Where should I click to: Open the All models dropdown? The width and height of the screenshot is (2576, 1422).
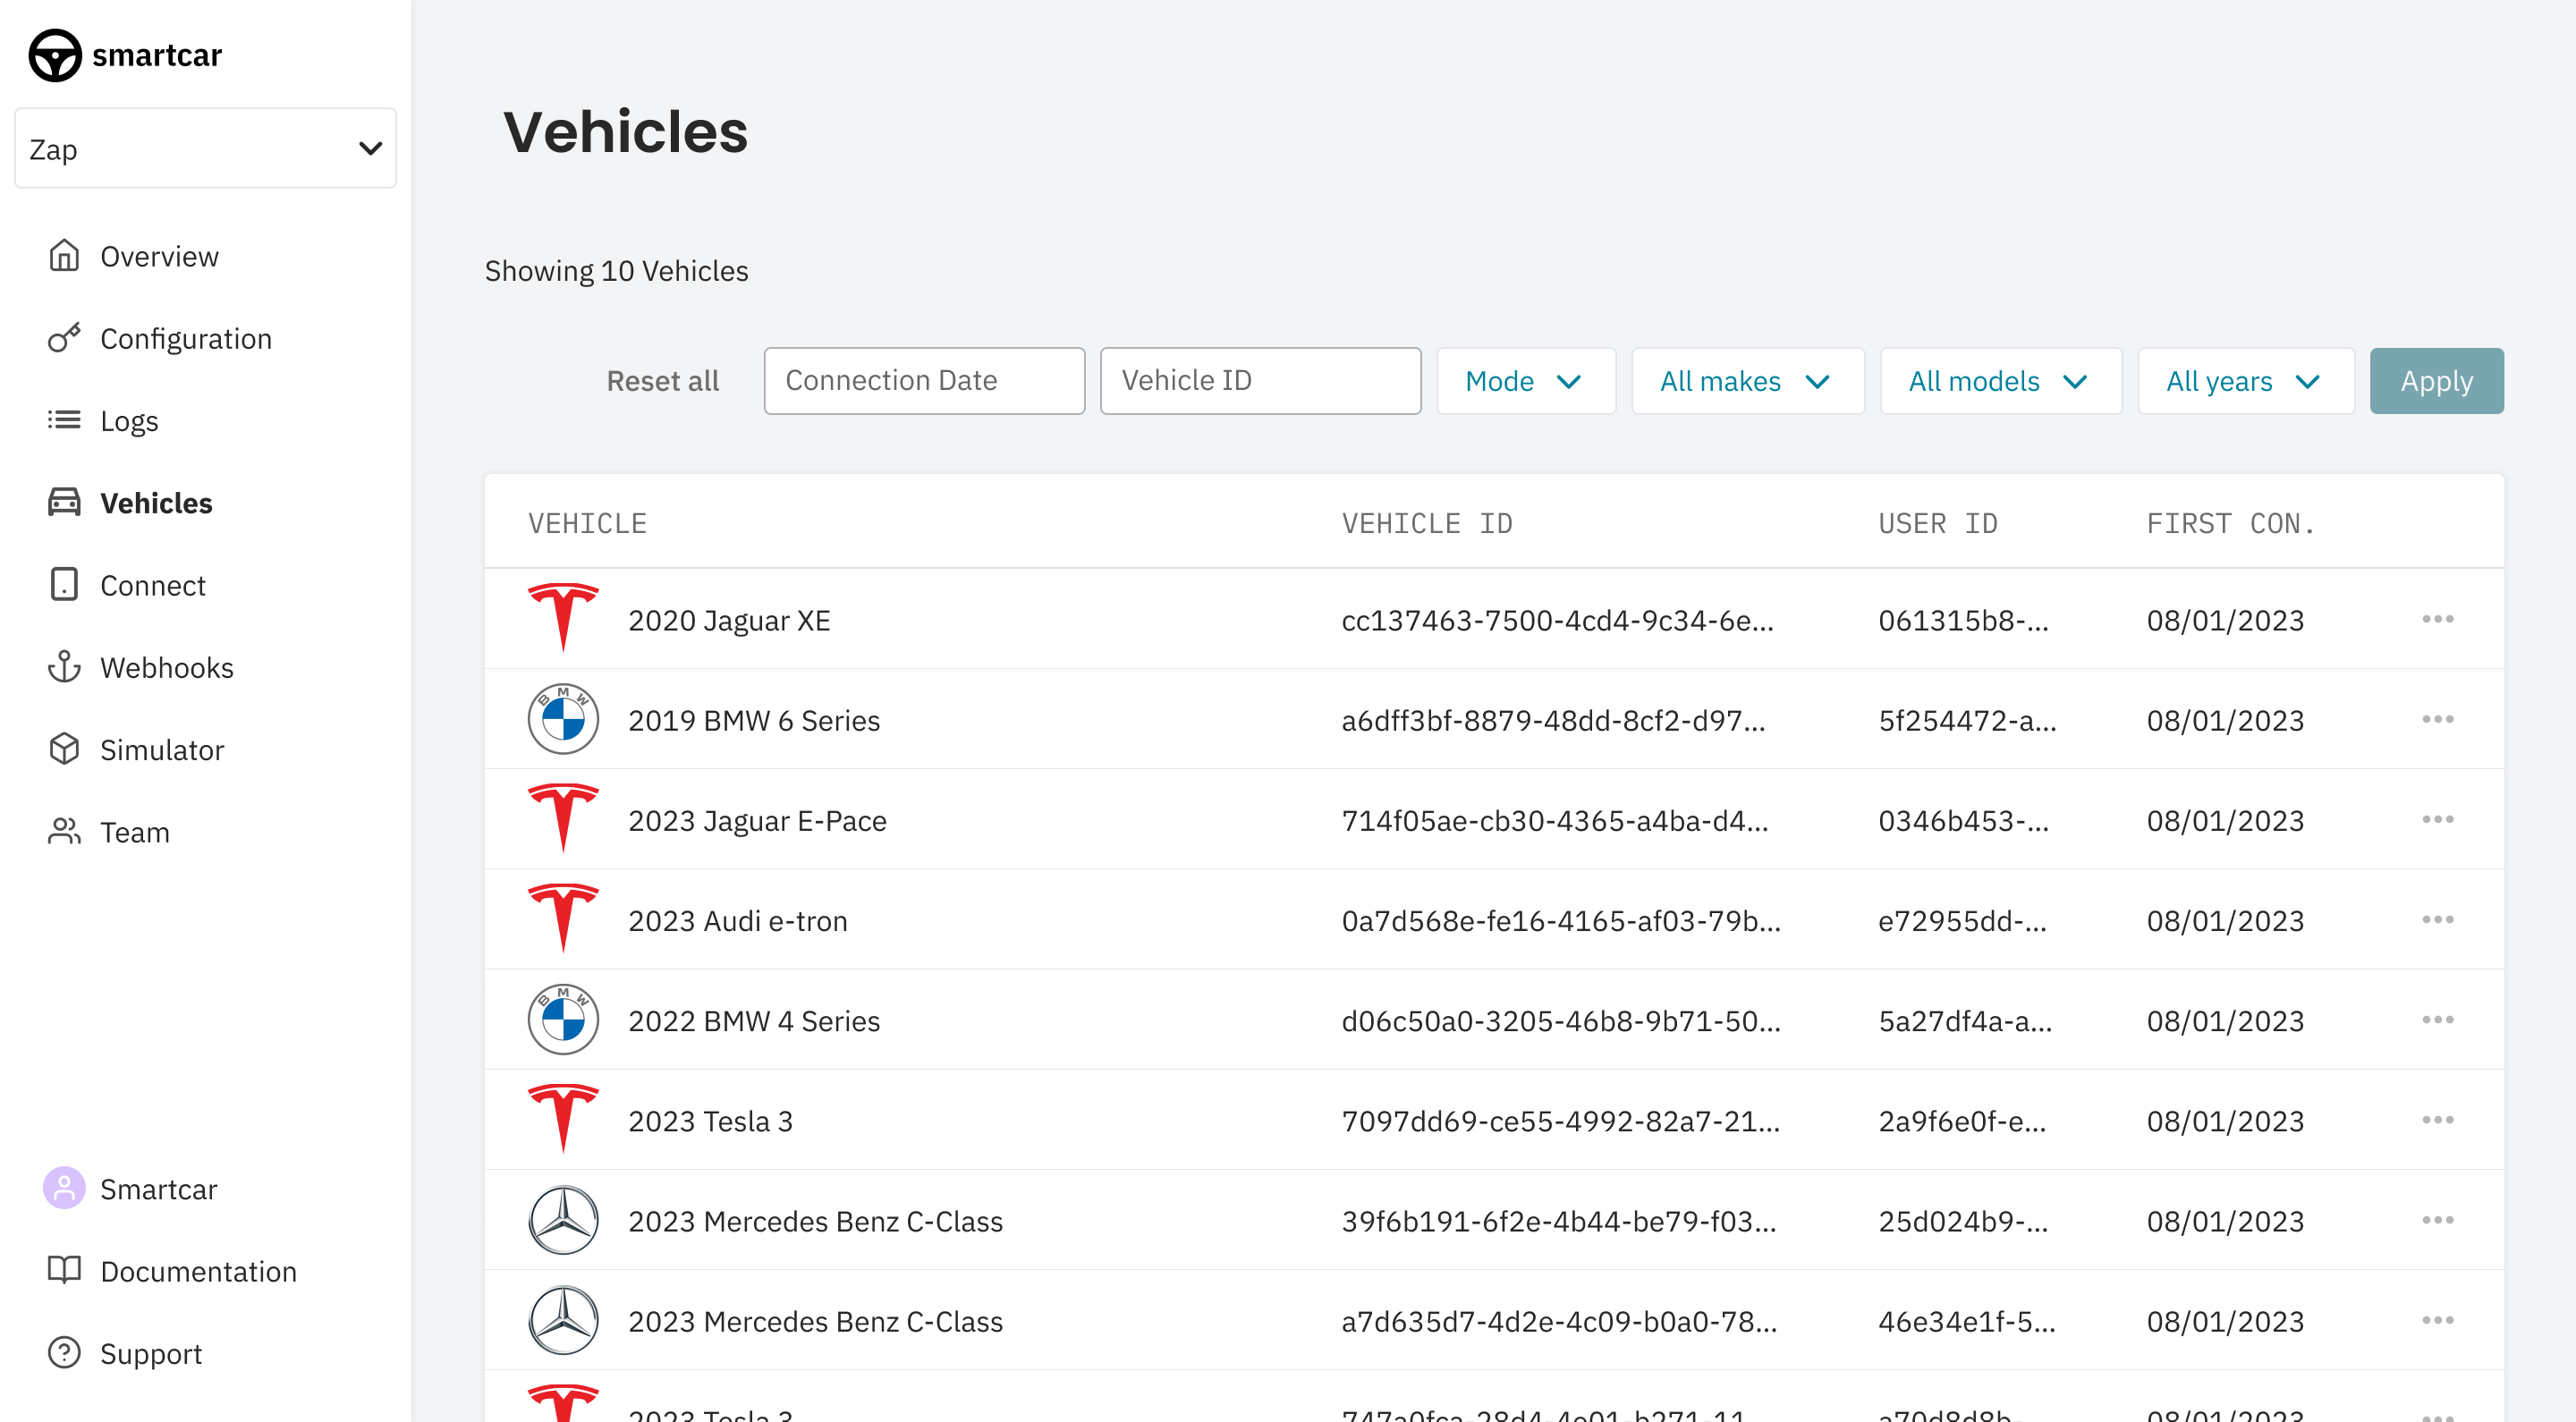(2001, 381)
